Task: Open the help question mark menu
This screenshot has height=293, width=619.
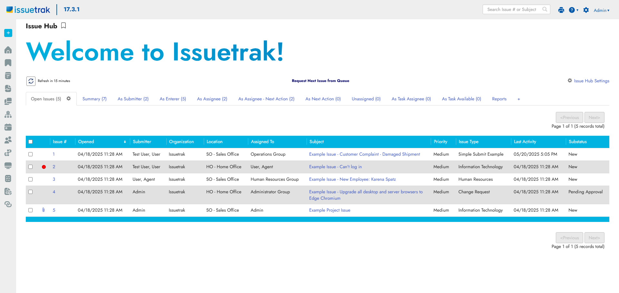Action: coord(573,10)
